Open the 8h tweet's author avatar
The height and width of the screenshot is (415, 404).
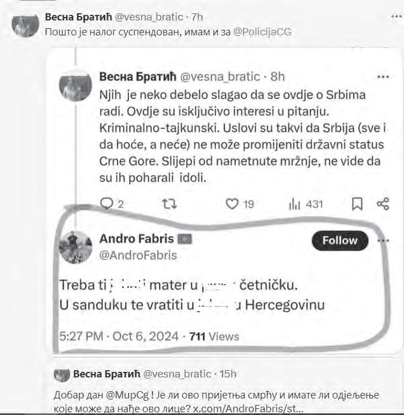pyautogui.click(x=76, y=85)
